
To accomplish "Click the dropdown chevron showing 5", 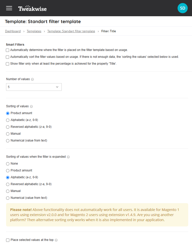I will [x=57, y=87].
